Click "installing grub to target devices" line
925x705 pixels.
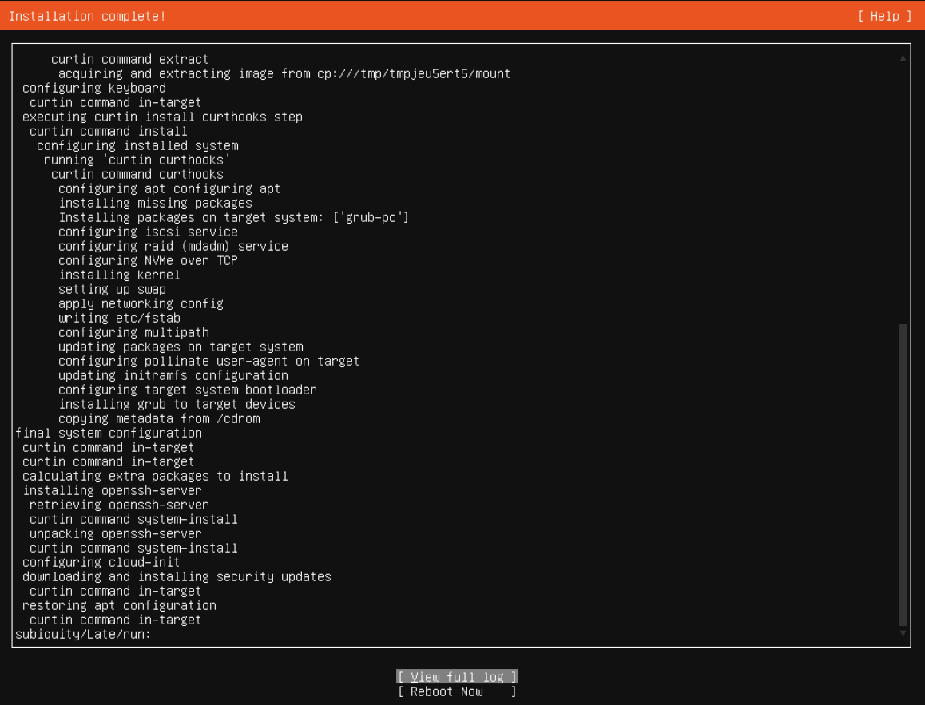[x=177, y=404]
